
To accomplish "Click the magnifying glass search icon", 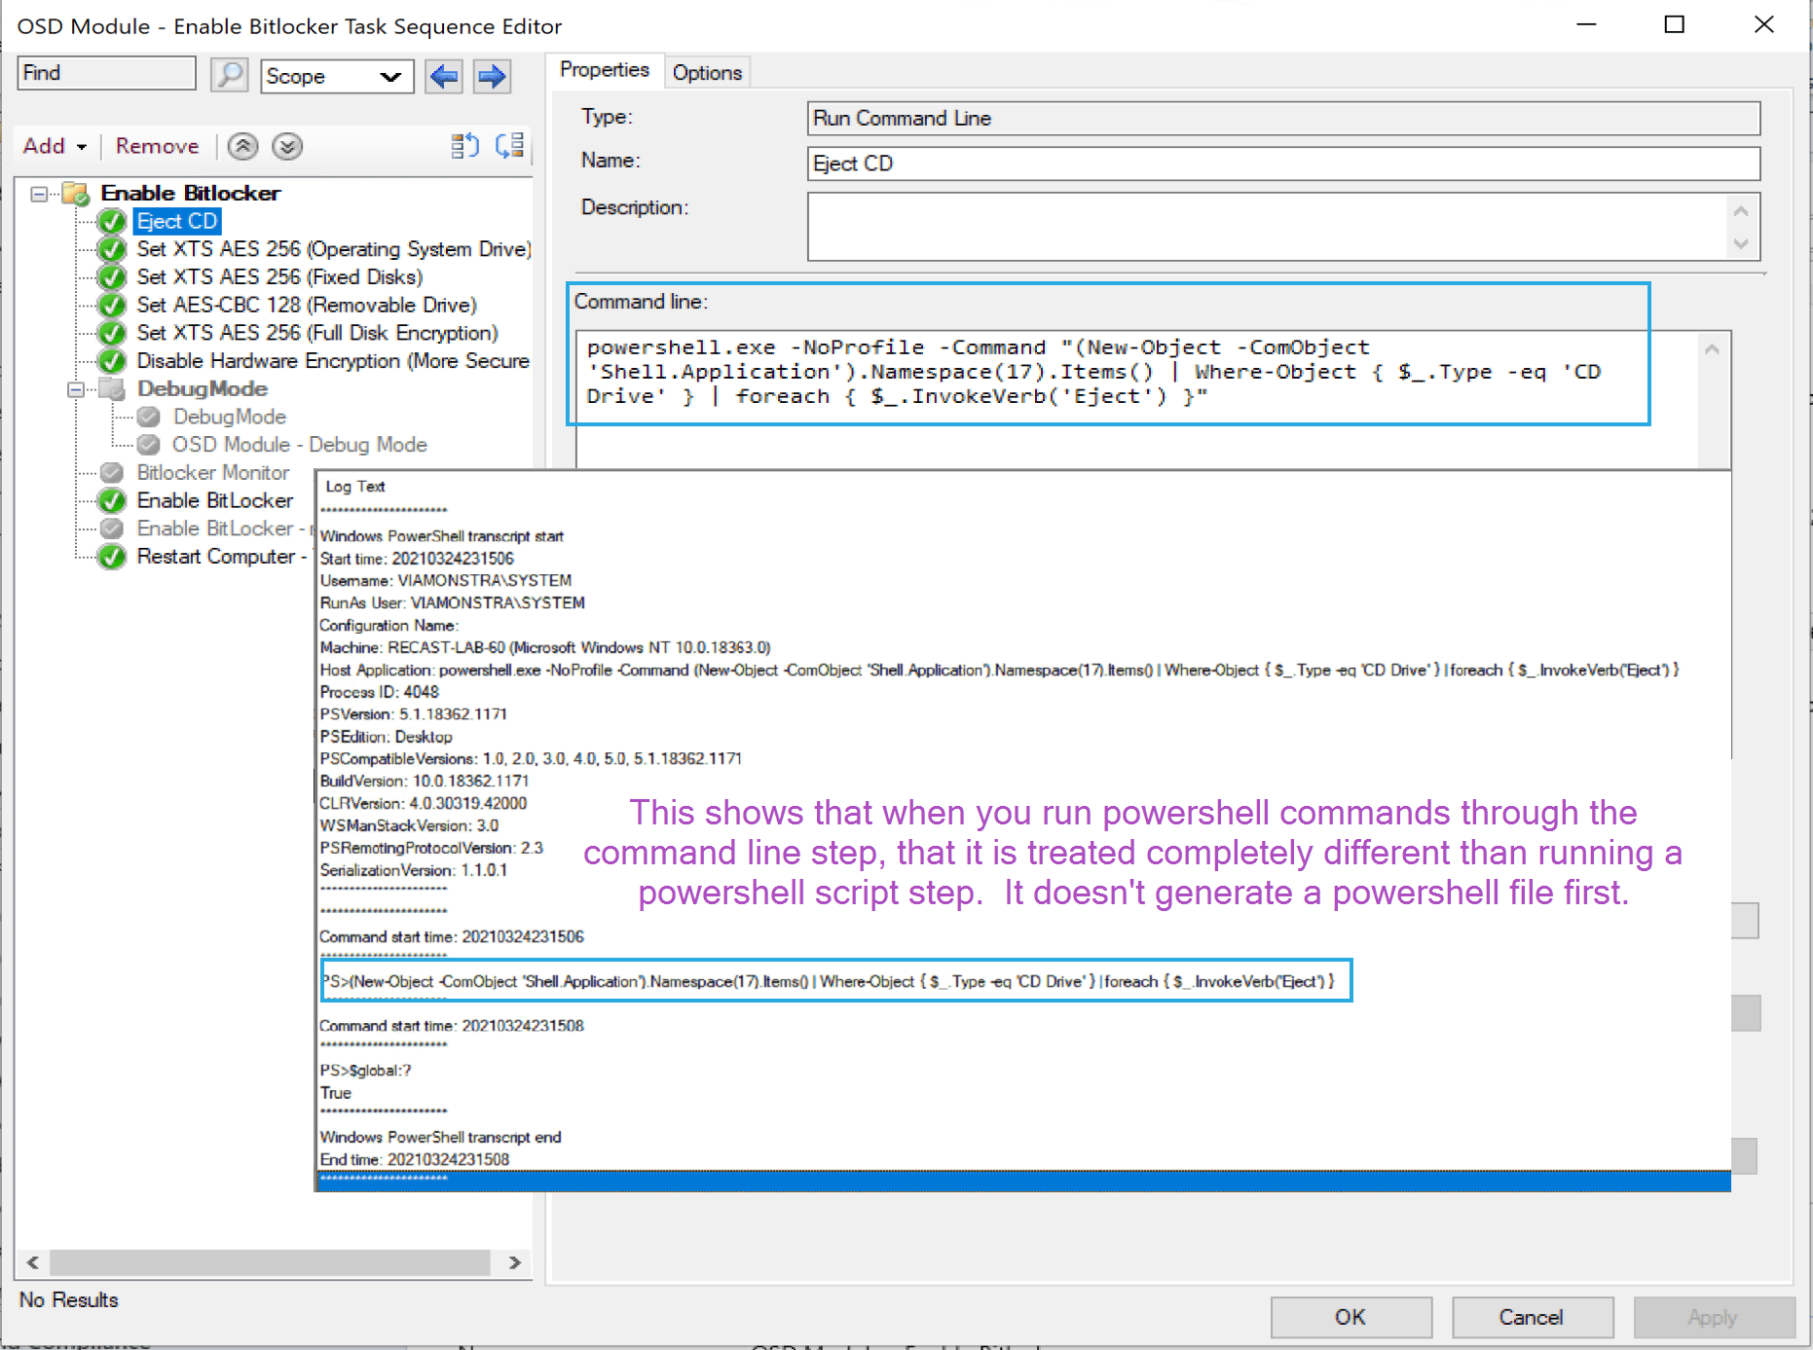I will pos(229,75).
